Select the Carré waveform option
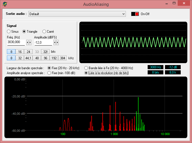The width and height of the screenshot is (192, 143). point(44,32)
